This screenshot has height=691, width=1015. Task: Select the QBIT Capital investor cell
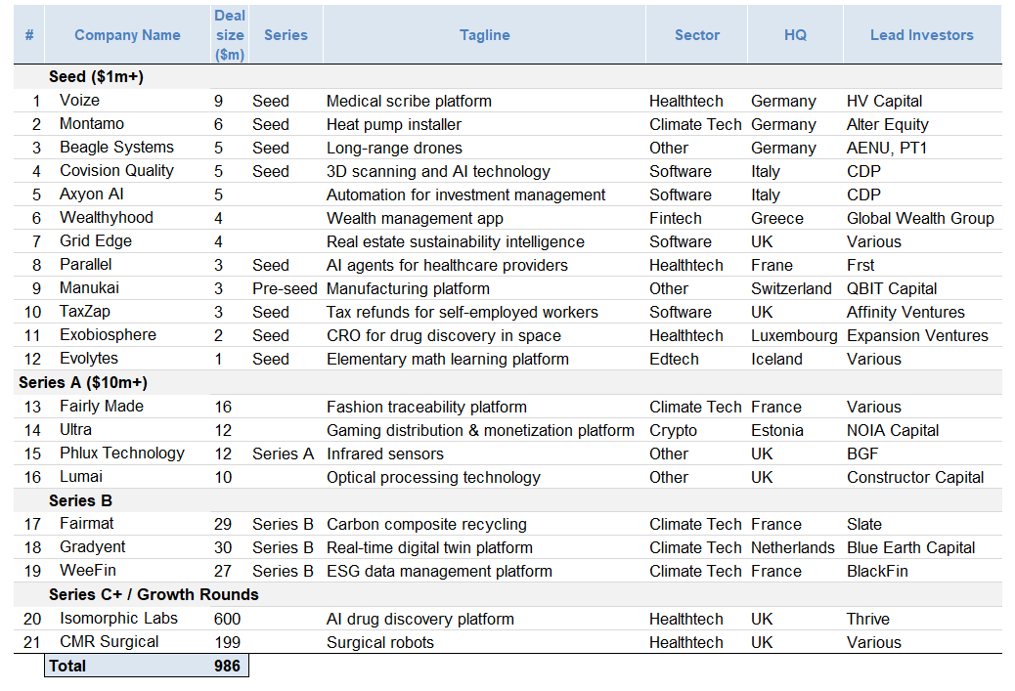tap(892, 288)
